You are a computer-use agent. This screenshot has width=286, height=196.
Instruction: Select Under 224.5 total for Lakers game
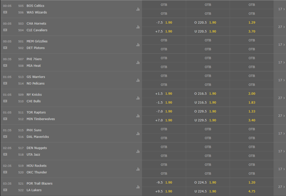pos(208,191)
